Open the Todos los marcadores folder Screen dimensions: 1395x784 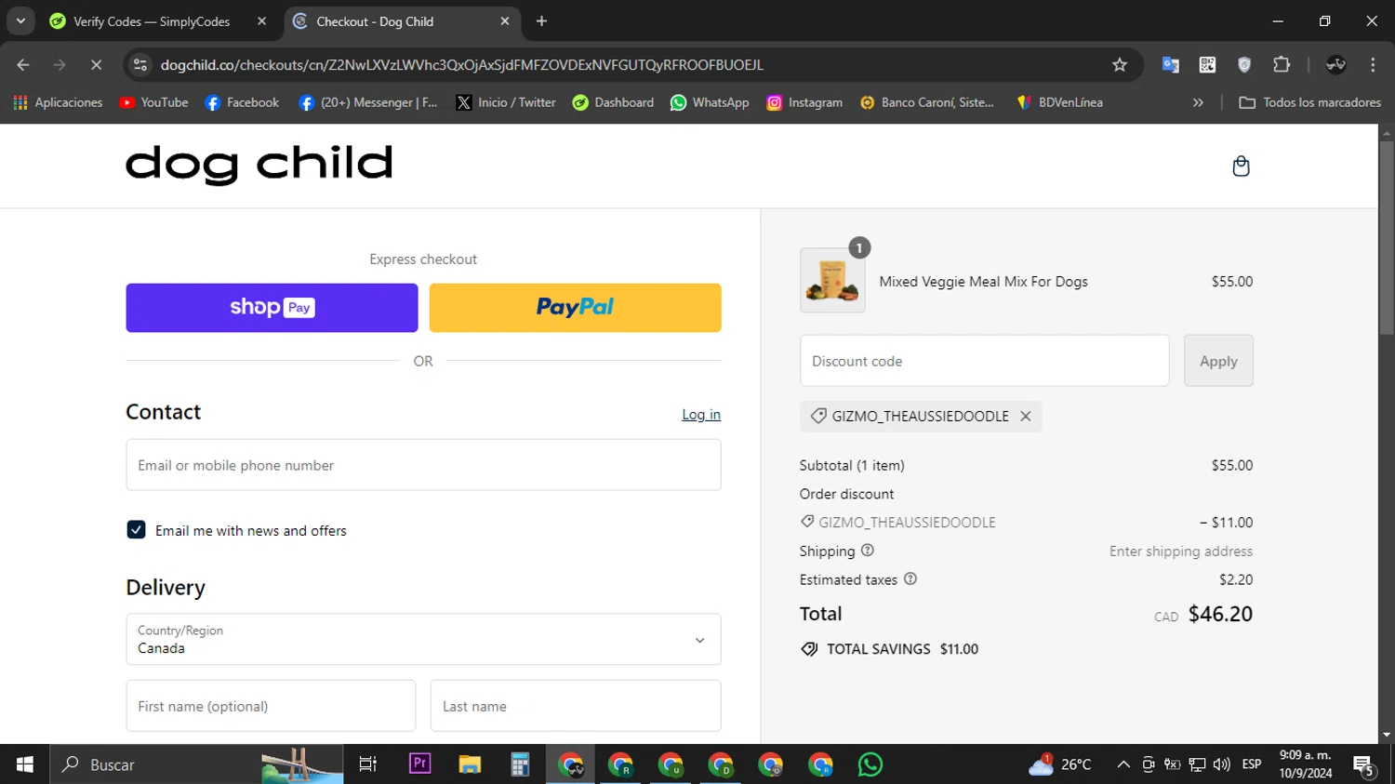[1309, 102]
